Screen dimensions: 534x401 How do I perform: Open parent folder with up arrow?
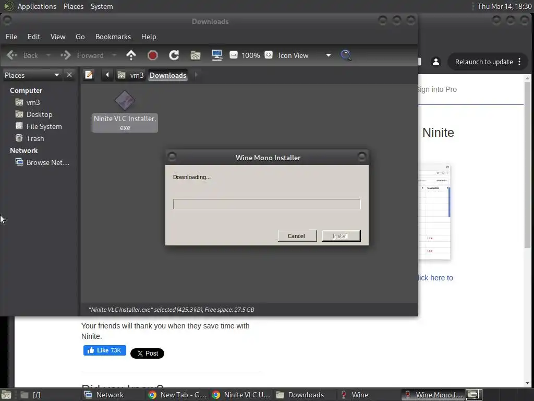[131, 55]
